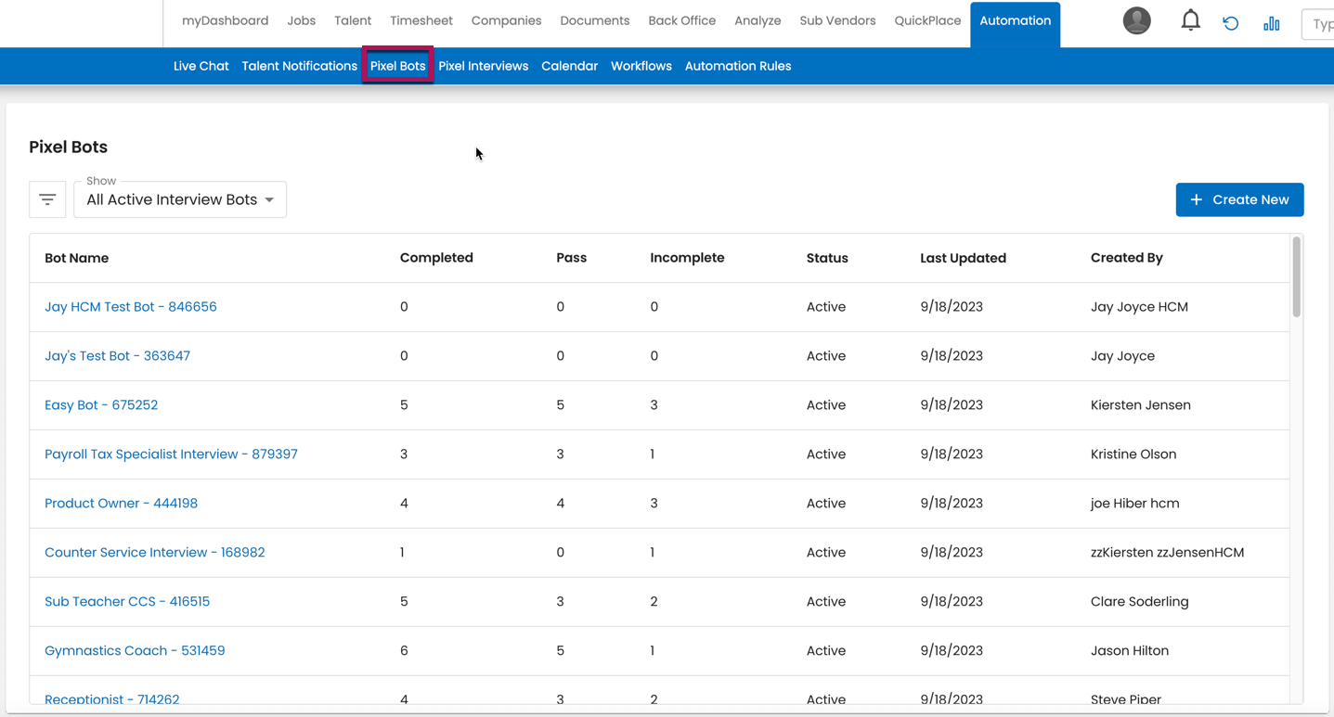Open Jay HCM Test Bot link
The image size is (1334, 717).
(131, 307)
